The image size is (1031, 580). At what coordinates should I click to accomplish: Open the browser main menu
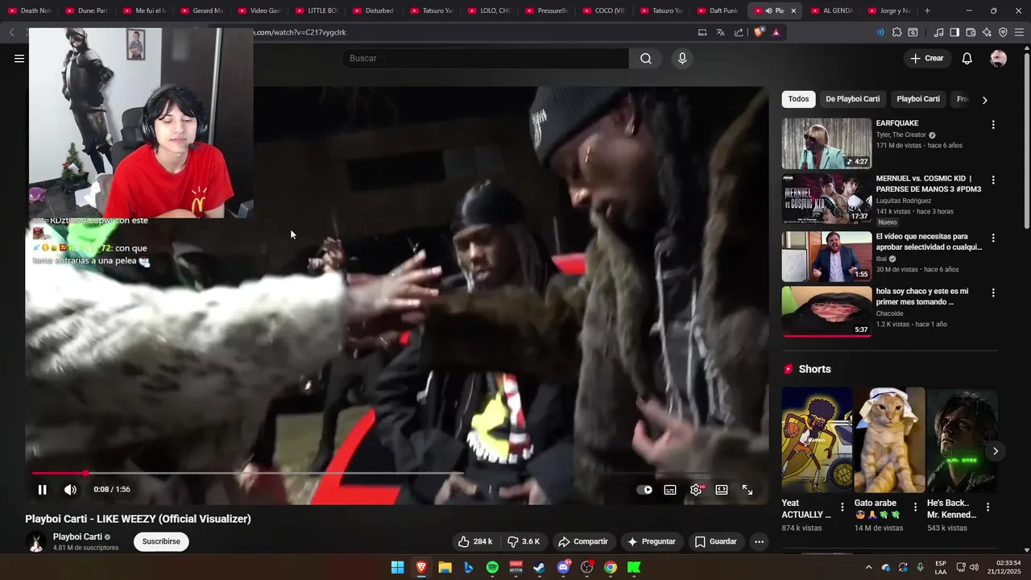[1020, 32]
